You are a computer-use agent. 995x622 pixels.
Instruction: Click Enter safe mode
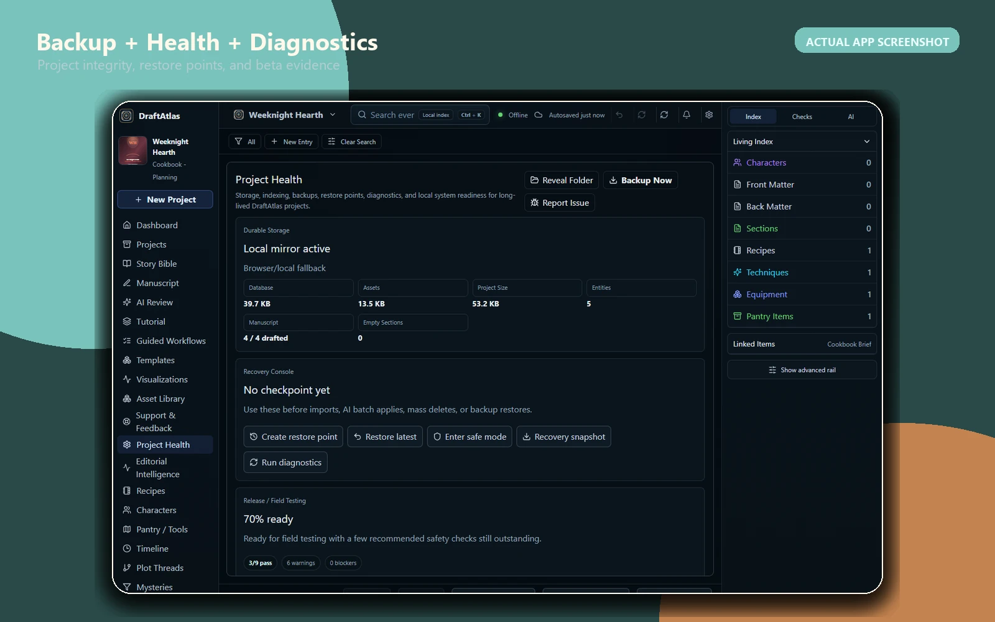470,437
